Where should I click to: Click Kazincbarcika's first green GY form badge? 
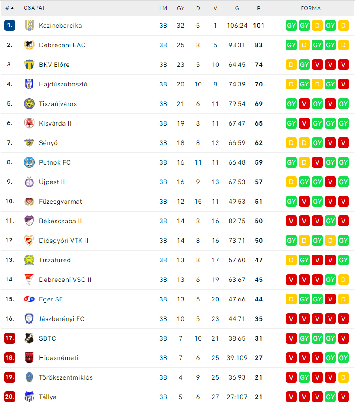click(x=291, y=26)
